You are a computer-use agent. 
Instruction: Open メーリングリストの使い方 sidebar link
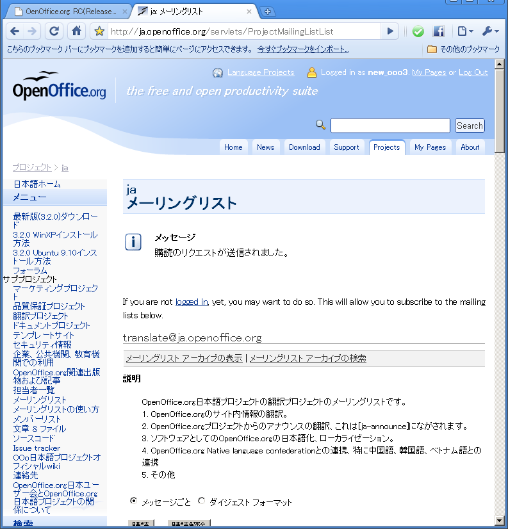pos(56,410)
